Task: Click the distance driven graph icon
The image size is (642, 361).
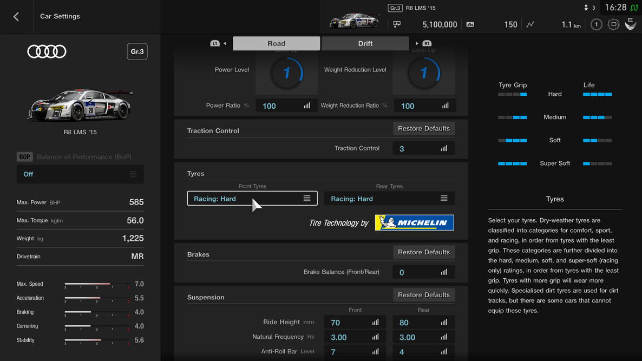Action: [530, 24]
